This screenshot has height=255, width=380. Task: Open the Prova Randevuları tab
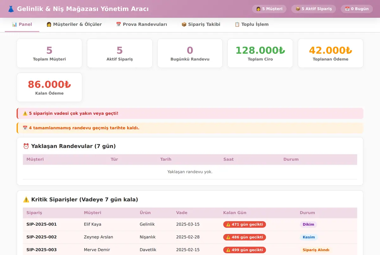coord(142,24)
